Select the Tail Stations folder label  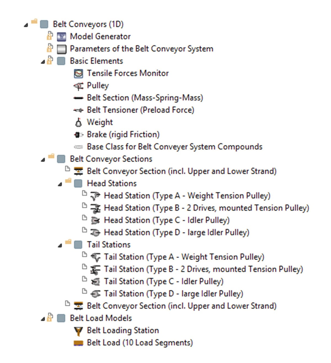pyautogui.click(x=109, y=245)
